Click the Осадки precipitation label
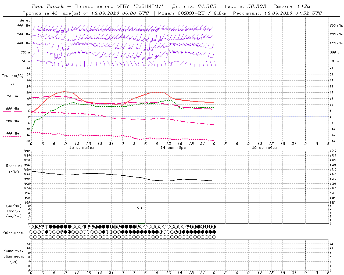 (14, 211)
